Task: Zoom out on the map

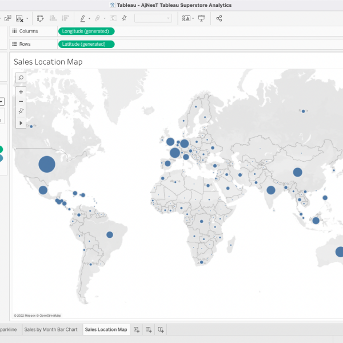Action: tap(21, 101)
